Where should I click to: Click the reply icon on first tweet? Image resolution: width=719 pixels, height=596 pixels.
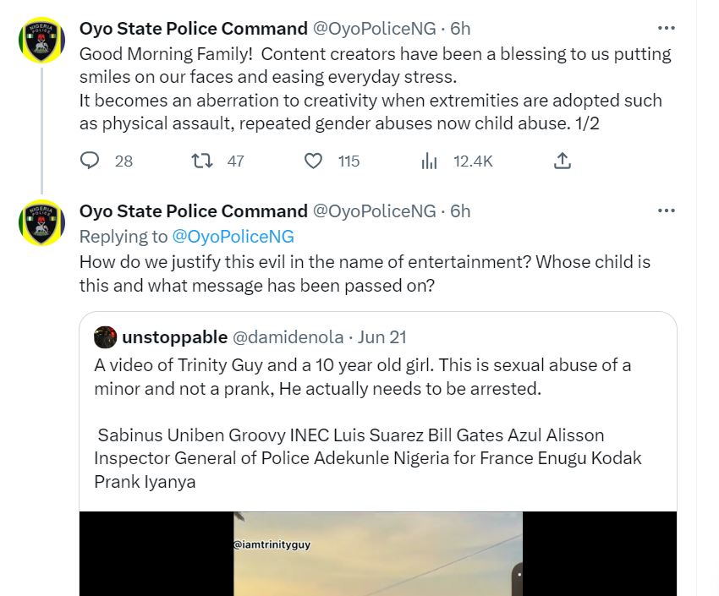pyautogui.click(x=90, y=161)
